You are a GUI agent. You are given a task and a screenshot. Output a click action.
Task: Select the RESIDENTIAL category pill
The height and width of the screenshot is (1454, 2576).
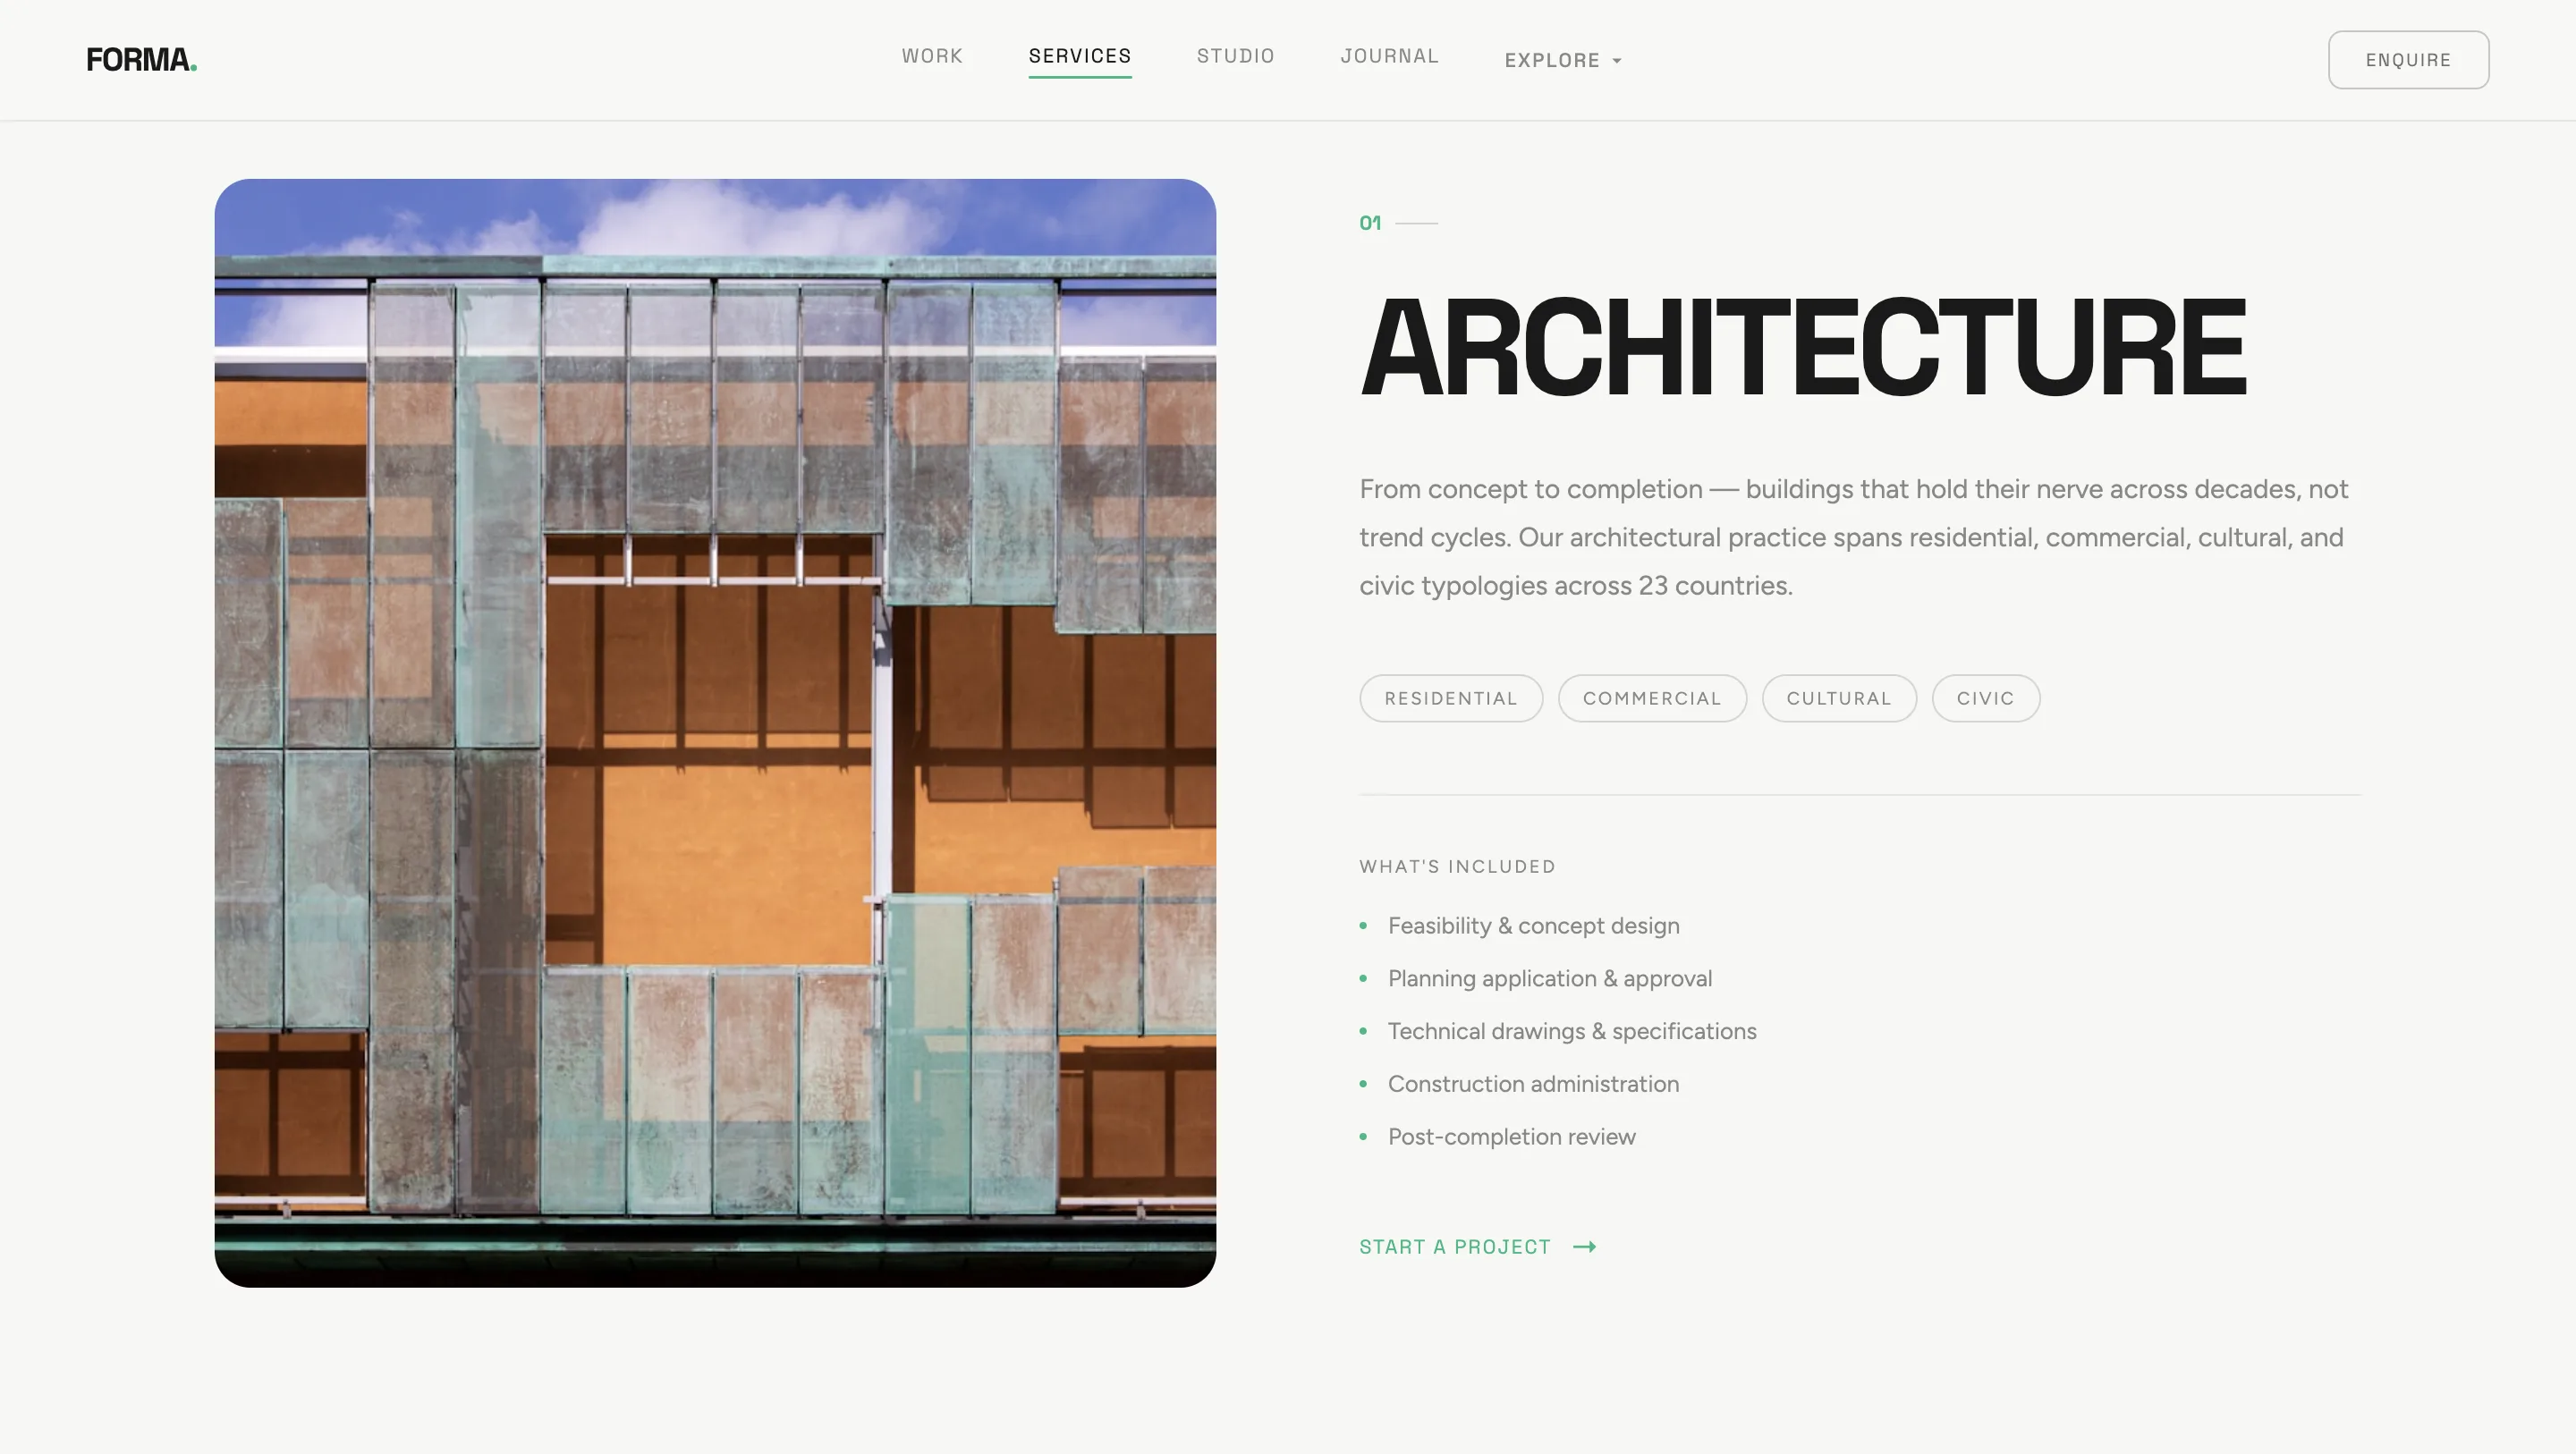(x=1451, y=698)
